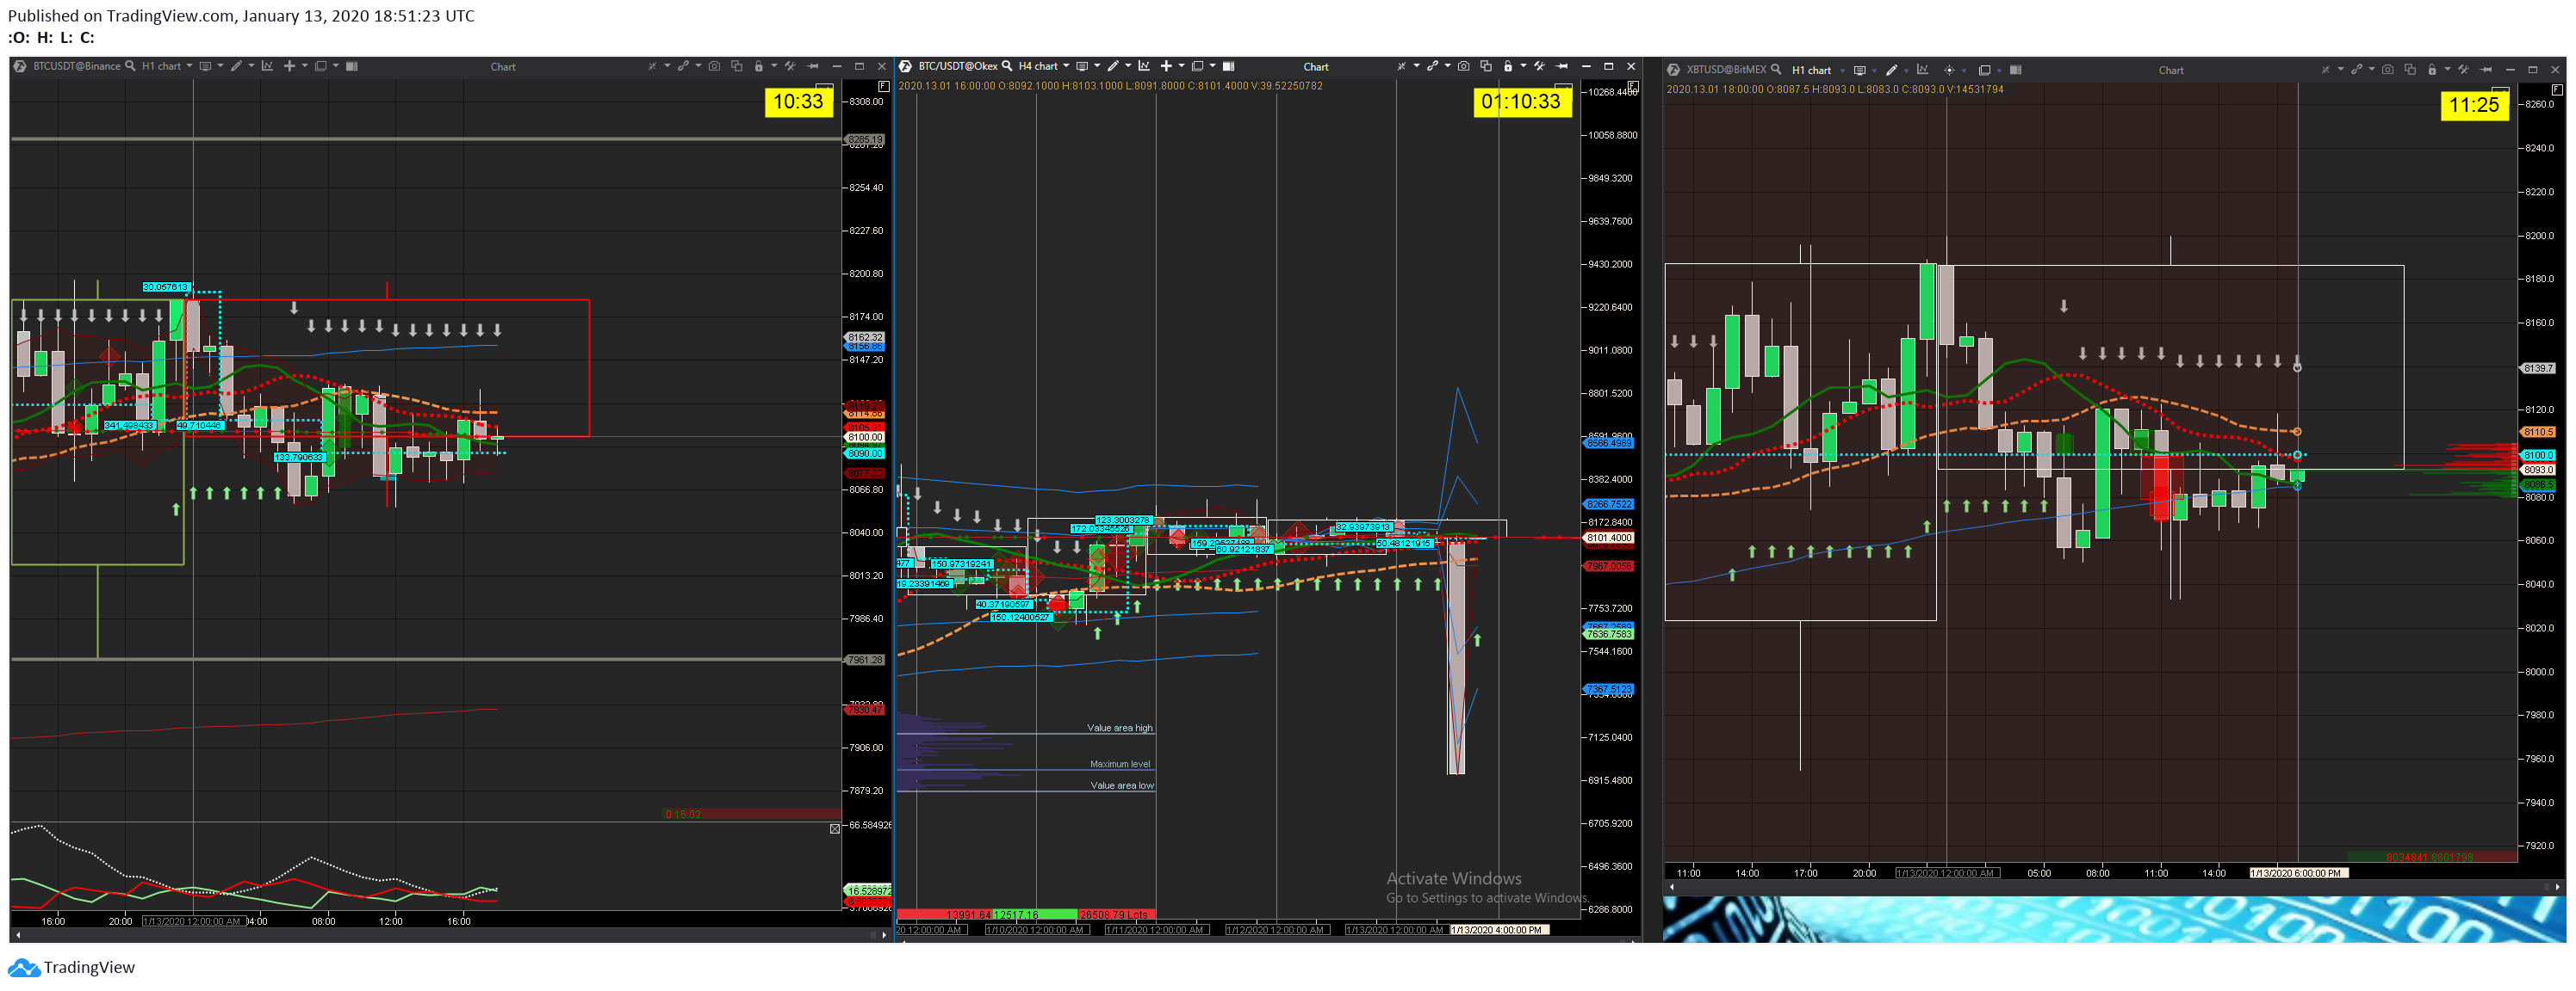This screenshot has height=991, width=2576.
Task: Expand the layout dropdown arrow in Binance chart
Action: 336,66
